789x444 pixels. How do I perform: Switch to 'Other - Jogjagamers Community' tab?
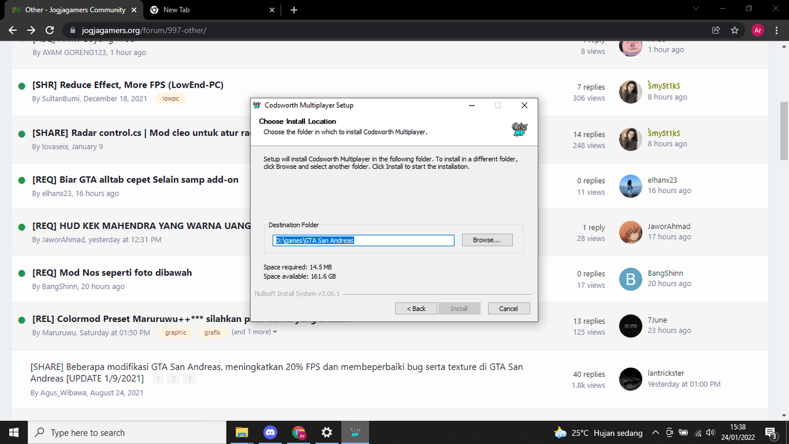pos(74,10)
